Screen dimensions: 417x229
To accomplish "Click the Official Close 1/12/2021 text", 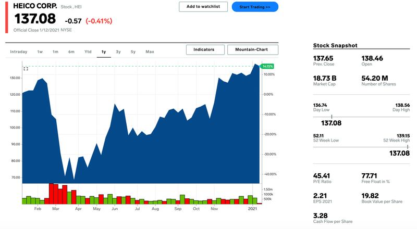I will [36, 30].
